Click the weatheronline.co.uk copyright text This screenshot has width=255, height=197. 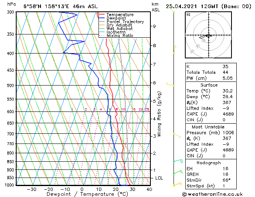[212, 194]
